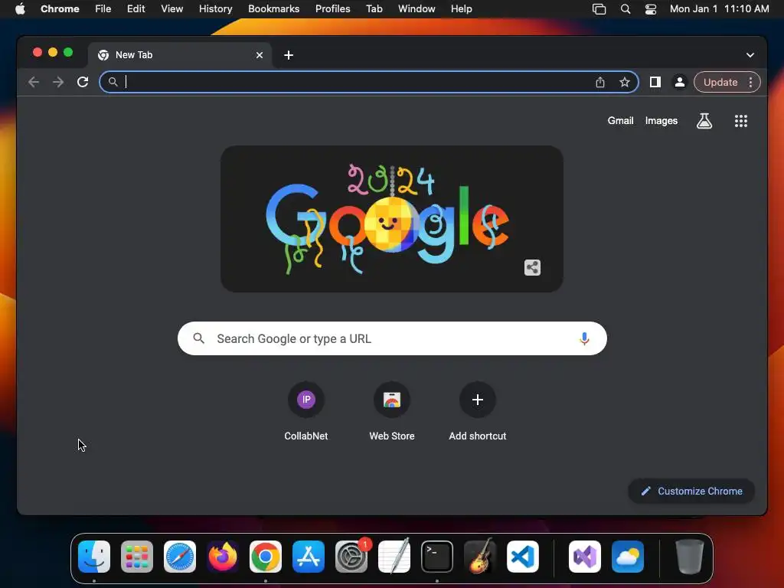This screenshot has height=588, width=784.
Task: Open the History menu
Action: (215, 9)
